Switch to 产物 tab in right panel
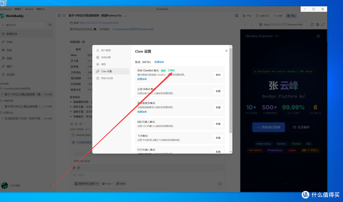 [247, 16]
